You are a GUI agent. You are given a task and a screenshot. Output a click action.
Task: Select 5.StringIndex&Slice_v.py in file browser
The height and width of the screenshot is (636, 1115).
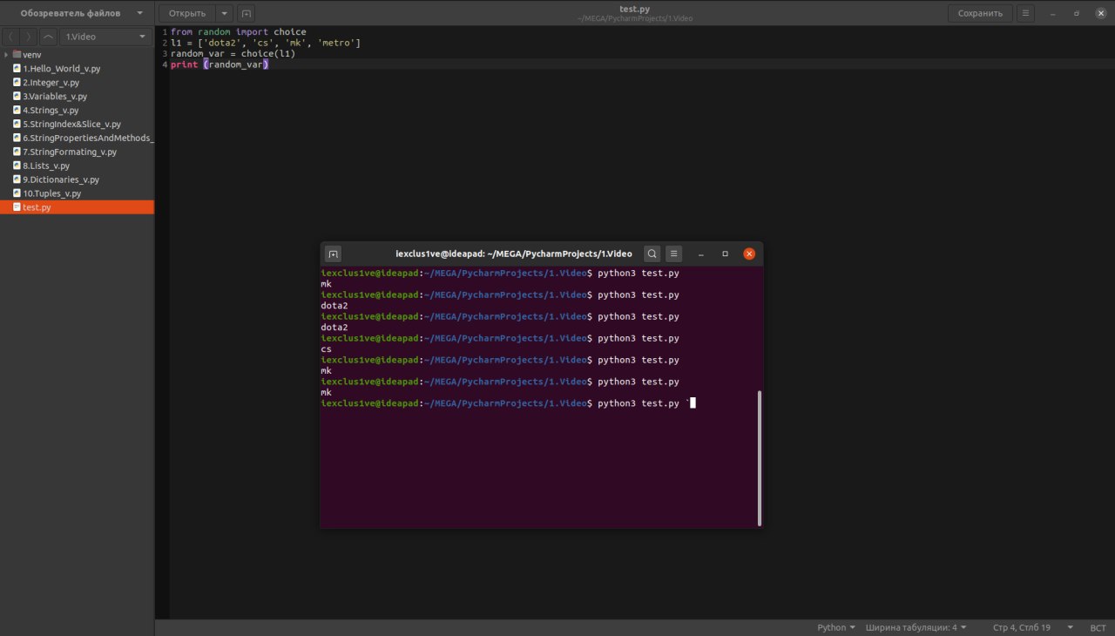pos(71,125)
